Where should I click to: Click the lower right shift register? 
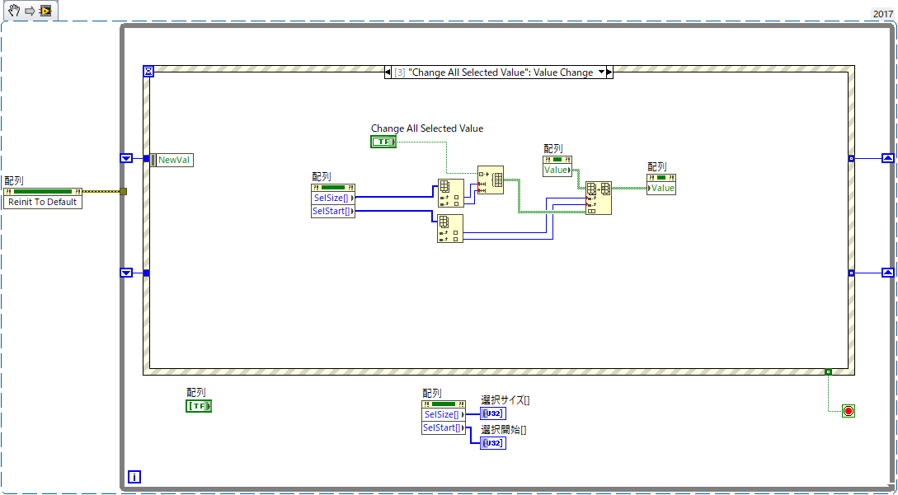point(887,273)
